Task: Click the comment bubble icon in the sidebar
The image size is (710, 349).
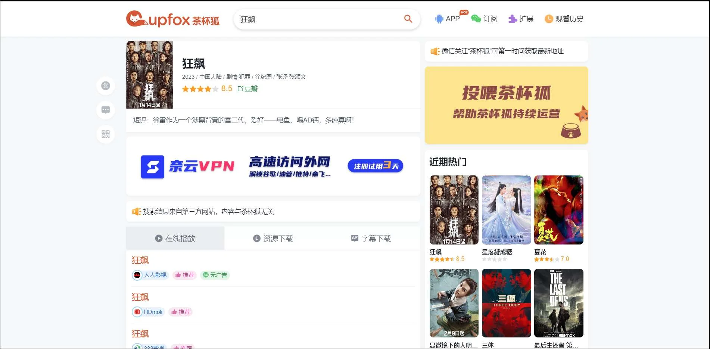Action: [106, 110]
